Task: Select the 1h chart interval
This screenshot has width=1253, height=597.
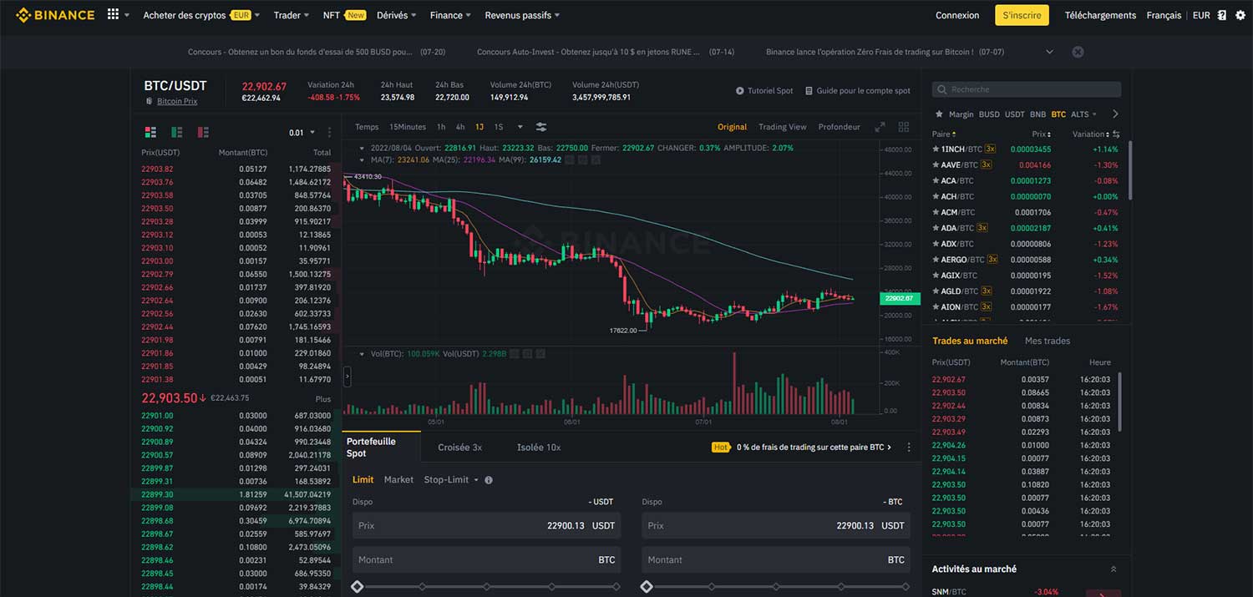Action: [441, 127]
